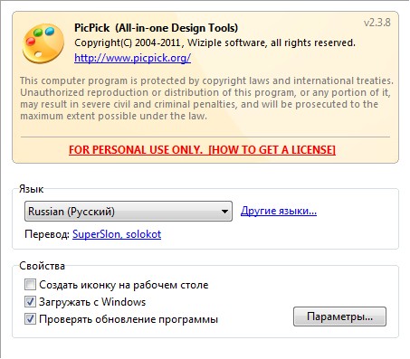Click the PicPick paint palette logo
410x359 pixels.
pyautogui.click(x=43, y=44)
